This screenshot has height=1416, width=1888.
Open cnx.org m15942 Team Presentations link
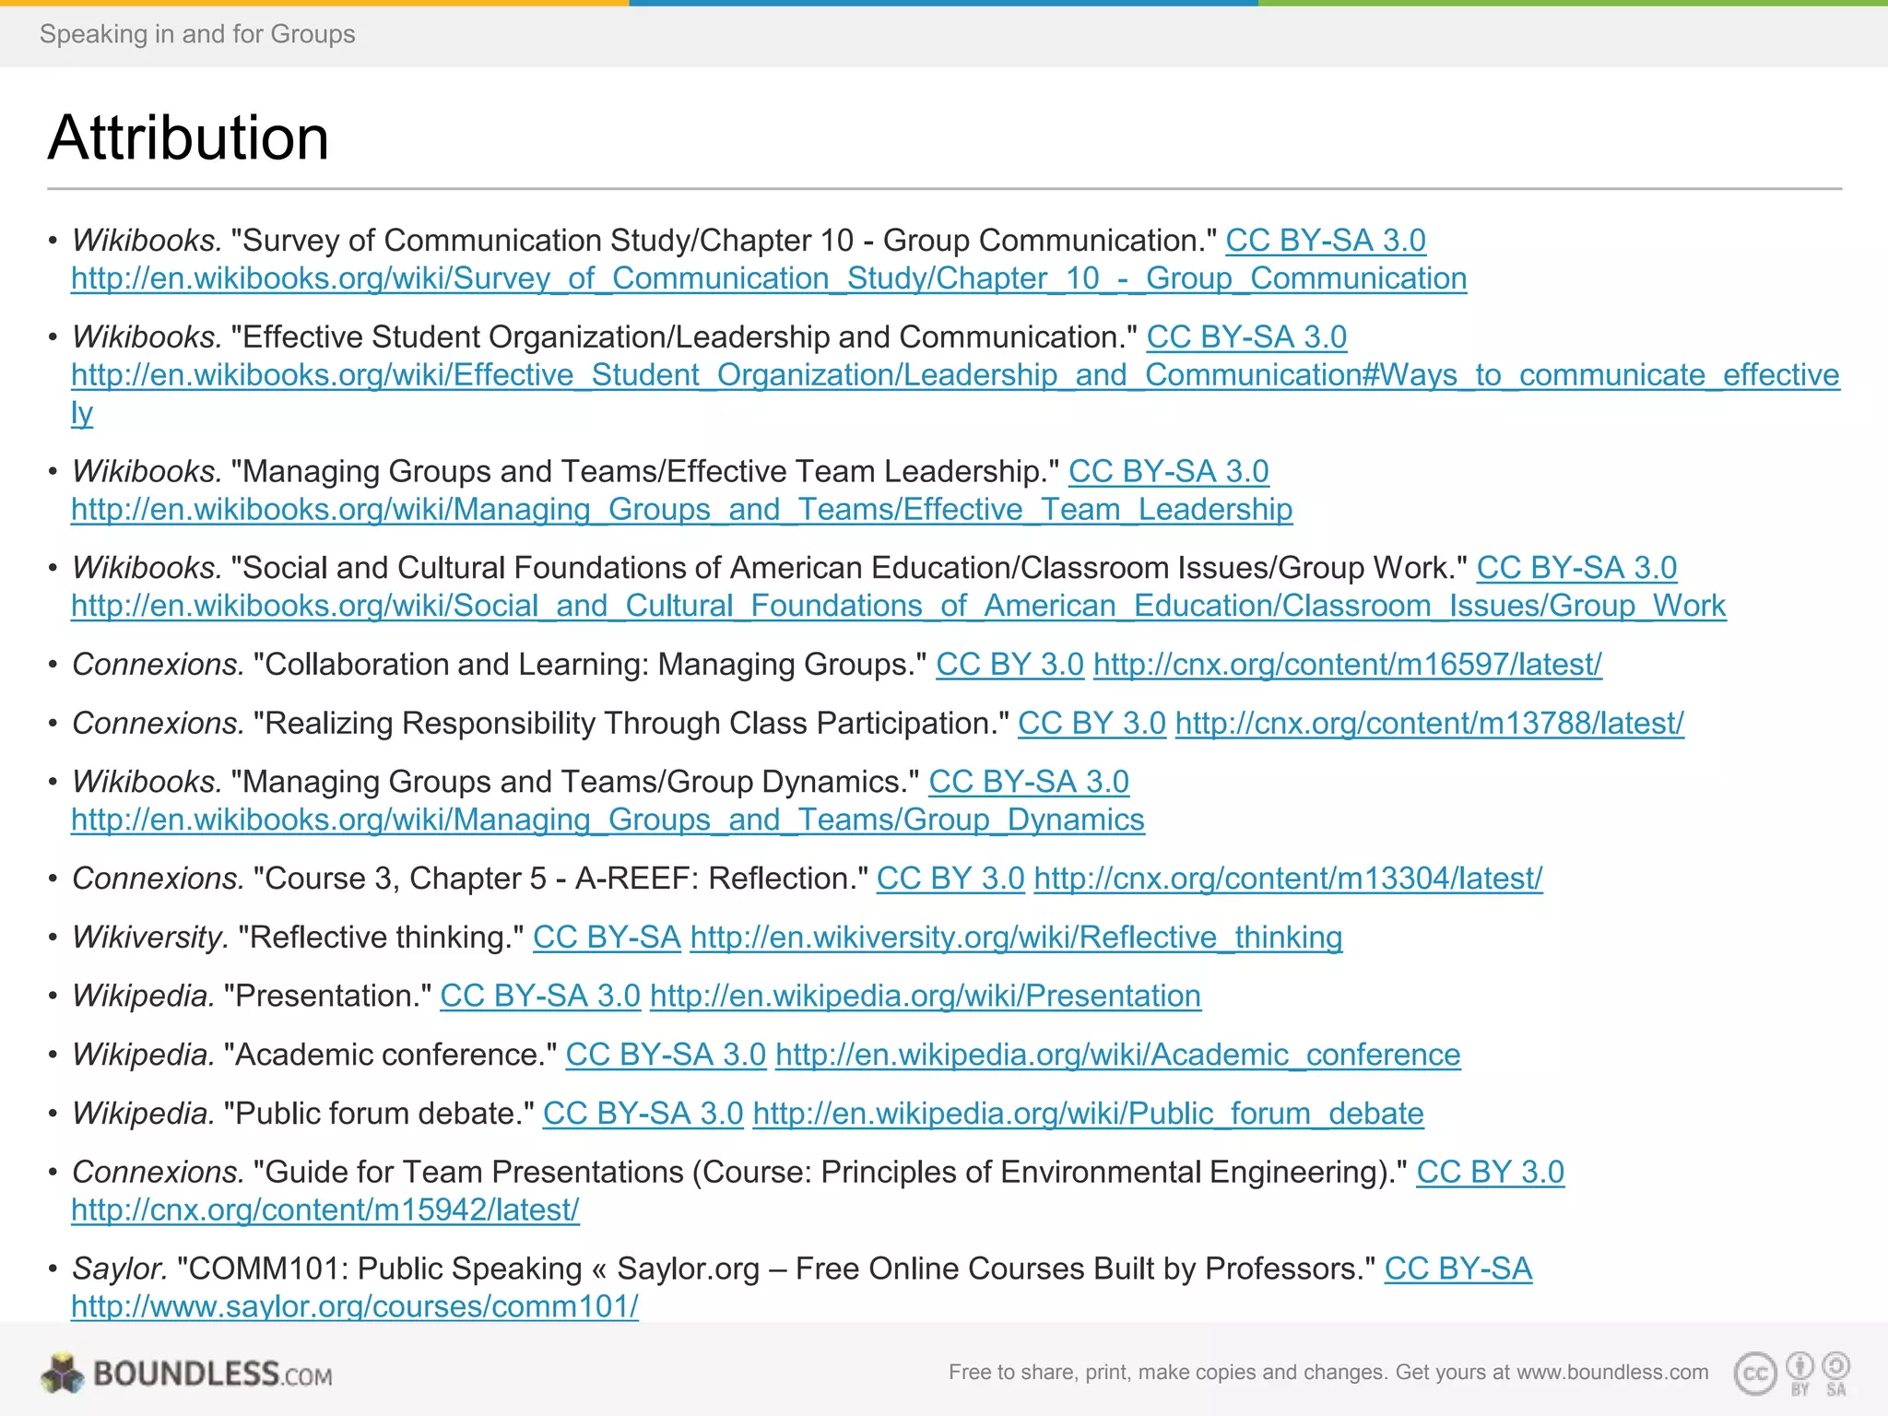click(x=324, y=1210)
